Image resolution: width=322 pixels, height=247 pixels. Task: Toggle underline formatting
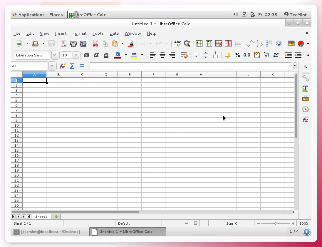click(106, 55)
